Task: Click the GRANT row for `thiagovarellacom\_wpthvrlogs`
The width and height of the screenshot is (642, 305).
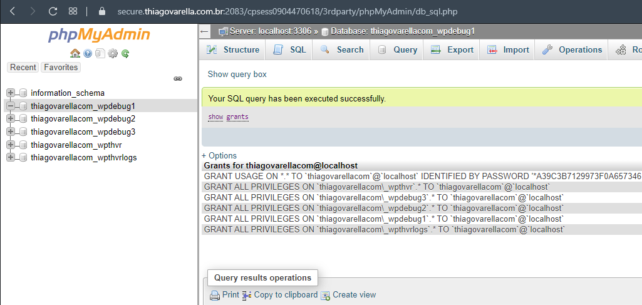Action: tap(422, 230)
